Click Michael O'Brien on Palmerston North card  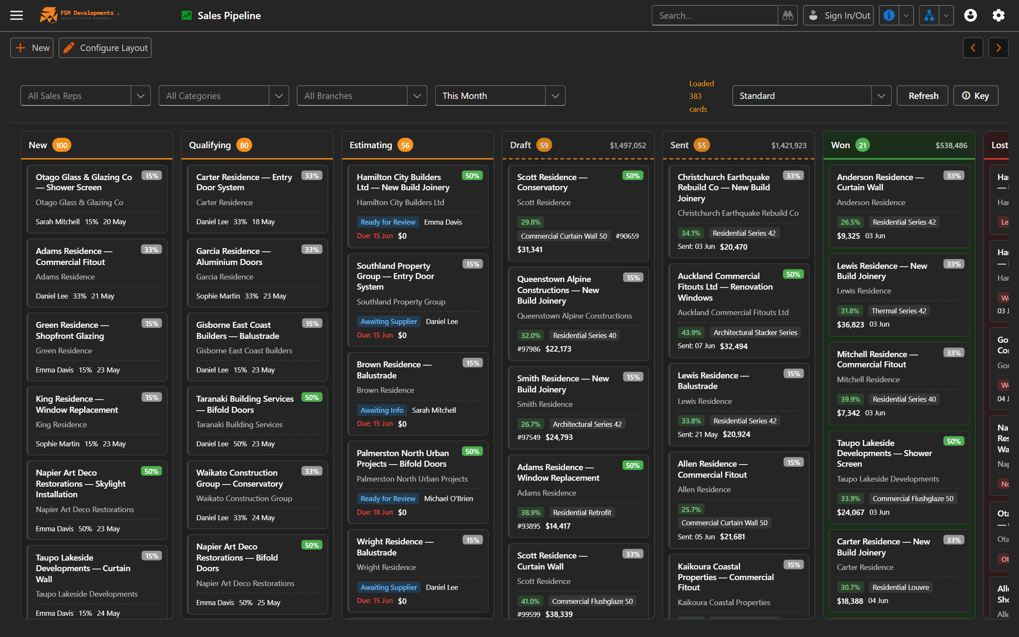coord(448,499)
